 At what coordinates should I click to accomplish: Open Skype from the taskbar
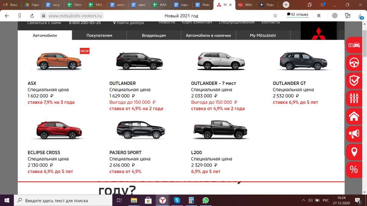pyautogui.click(x=177, y=200)
